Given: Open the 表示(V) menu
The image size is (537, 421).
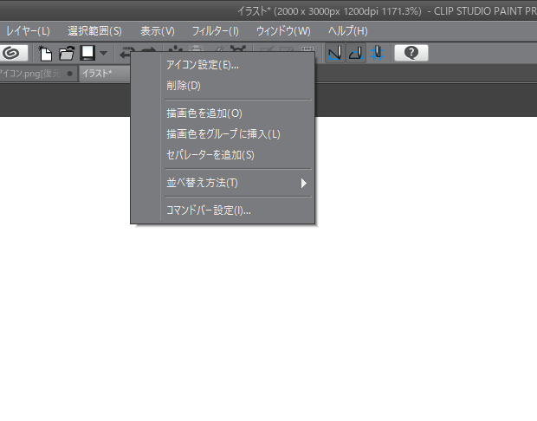Looking at the screenshot, I should tap(157, 31).
